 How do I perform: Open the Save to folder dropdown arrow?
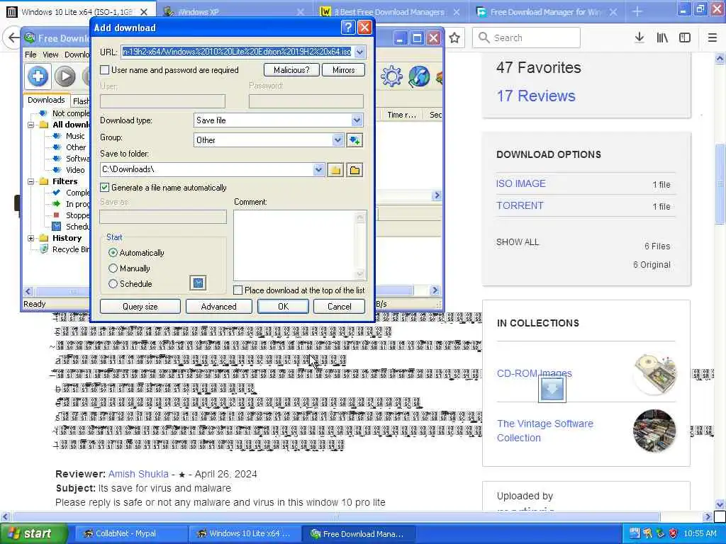[318, 169]
